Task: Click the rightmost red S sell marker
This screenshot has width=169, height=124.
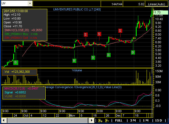Action: pyautogui.click(x=120, y=31)
